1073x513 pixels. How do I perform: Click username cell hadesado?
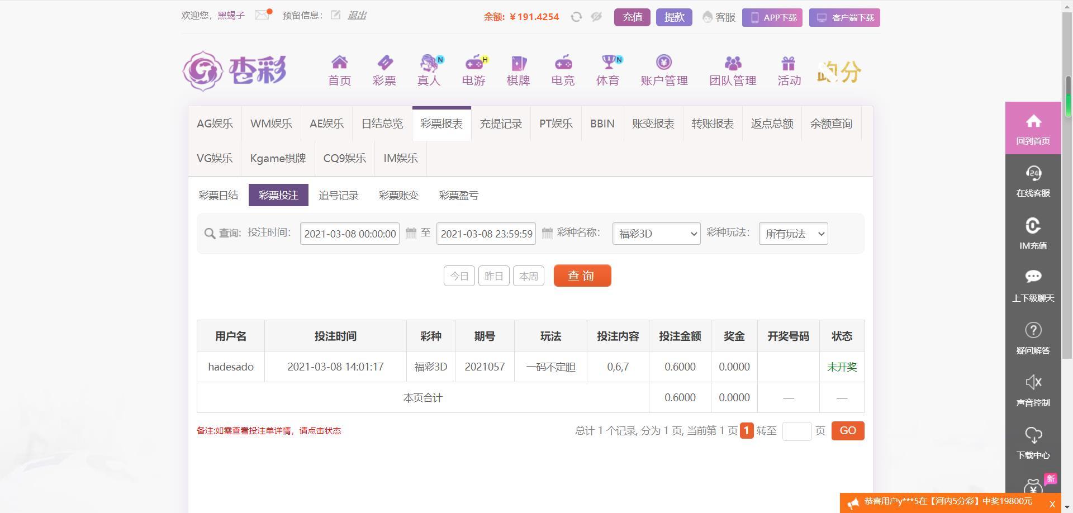coord(231,367)
